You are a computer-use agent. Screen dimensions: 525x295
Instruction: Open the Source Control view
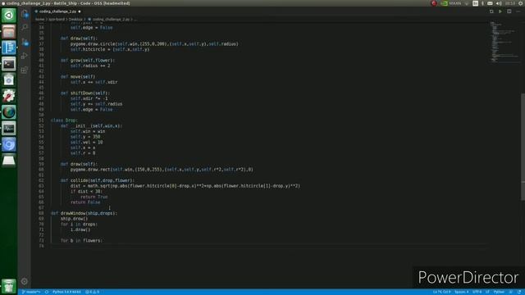25,42
